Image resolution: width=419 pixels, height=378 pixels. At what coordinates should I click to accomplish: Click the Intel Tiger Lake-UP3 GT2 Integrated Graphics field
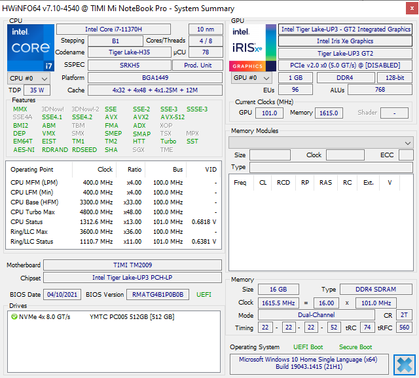click(345, 29)
